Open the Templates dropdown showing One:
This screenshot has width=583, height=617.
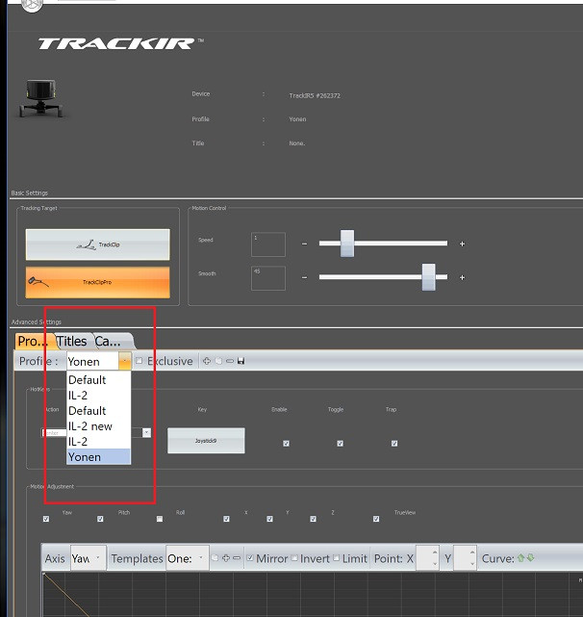click(188, 558)
